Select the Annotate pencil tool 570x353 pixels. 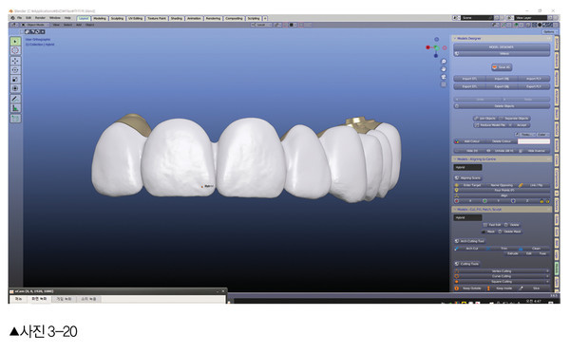[15, 99]
